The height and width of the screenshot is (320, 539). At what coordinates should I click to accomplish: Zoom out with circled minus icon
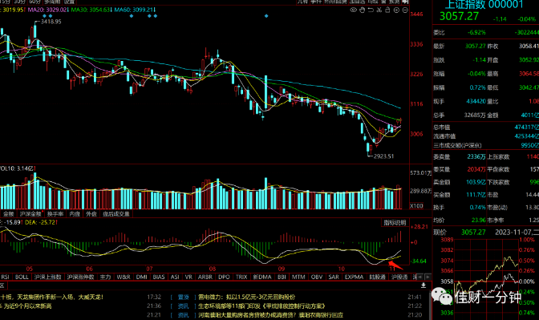tap(405, 10)
